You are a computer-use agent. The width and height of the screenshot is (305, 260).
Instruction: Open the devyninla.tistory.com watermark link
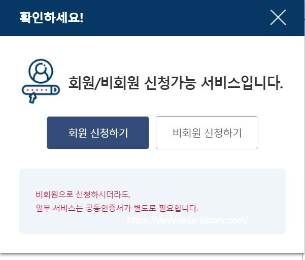point(187,220)
